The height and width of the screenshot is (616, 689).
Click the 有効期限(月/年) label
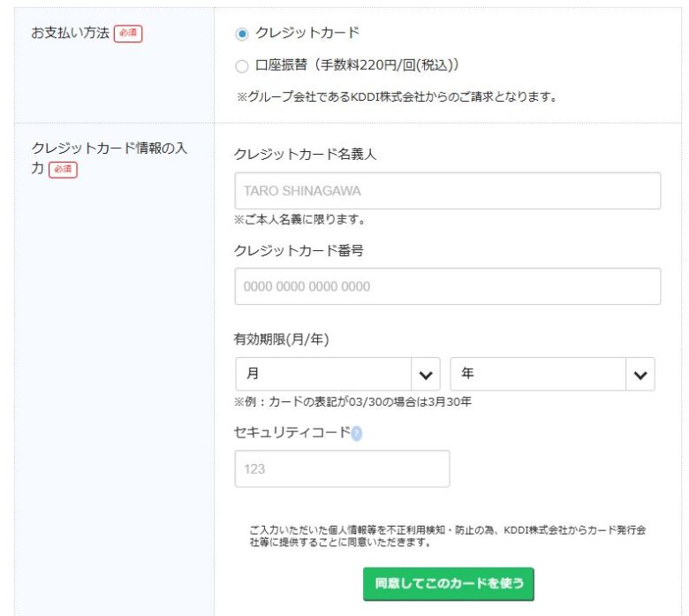(x=281, y=339)
